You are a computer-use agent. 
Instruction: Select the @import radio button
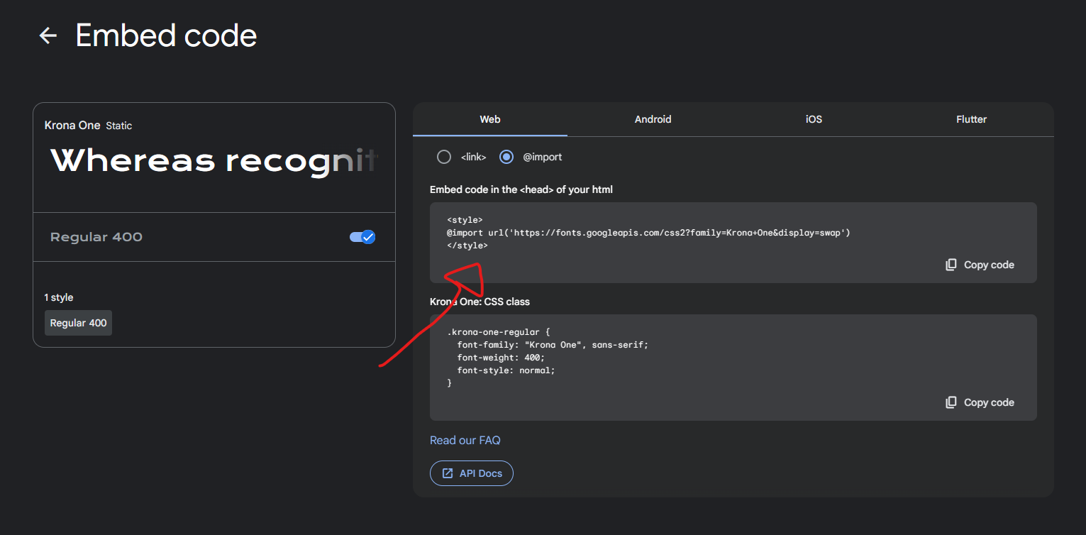[x=506, y=157]
